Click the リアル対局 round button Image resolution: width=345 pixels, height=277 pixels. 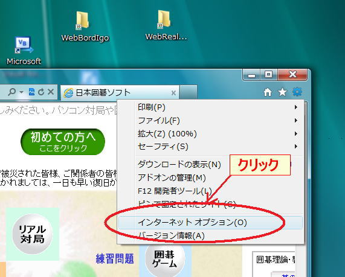pyautogui.click(x=33, y=234)
